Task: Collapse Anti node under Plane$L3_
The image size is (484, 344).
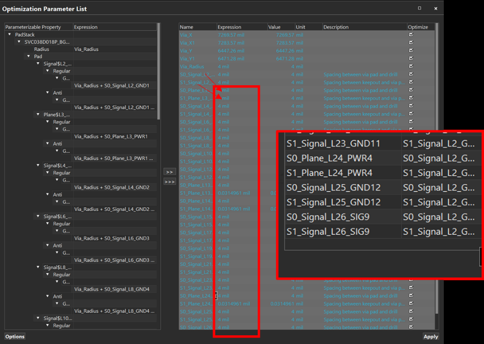Action: (47, 143)
